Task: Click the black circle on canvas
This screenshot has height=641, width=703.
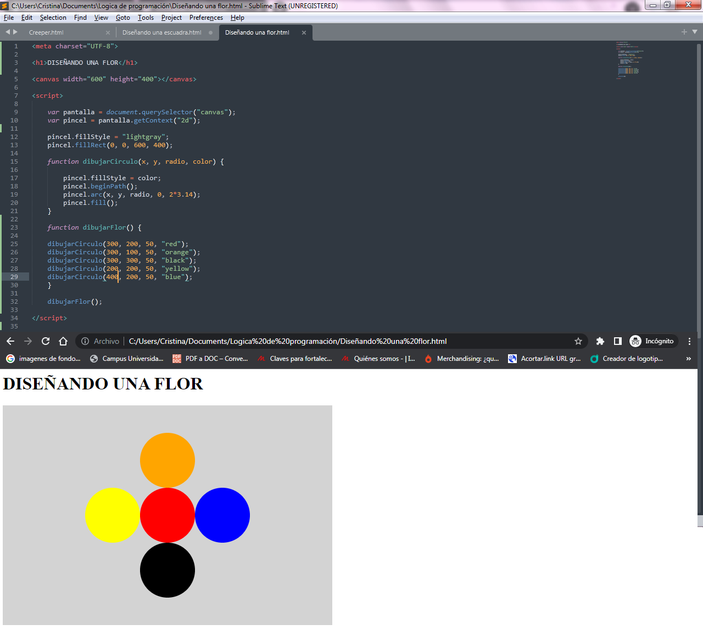Action: pos(168,570)
